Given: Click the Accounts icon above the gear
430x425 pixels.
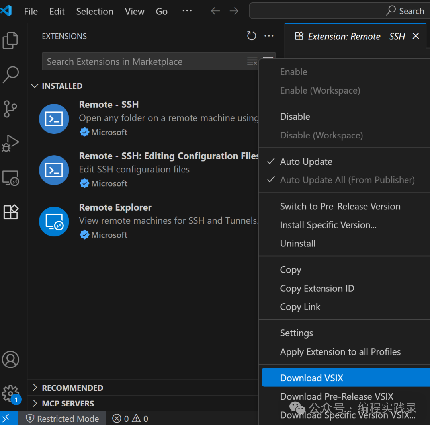Looking at the screenshot, I should 11,359.
